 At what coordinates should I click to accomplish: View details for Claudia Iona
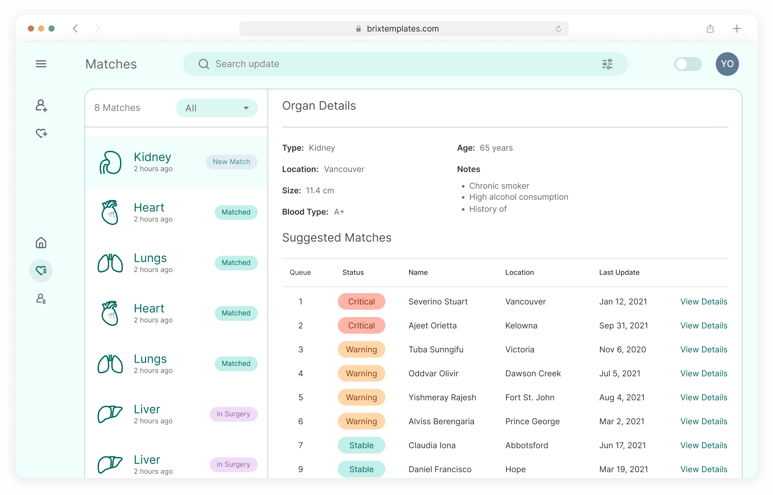click(x=703, y=445)
